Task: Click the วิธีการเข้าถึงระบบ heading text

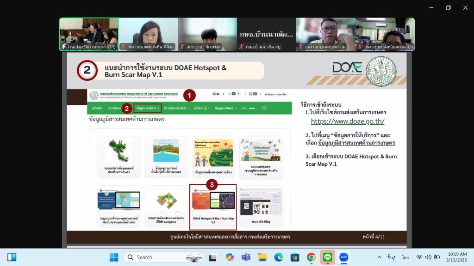Action: pos(321,105)
